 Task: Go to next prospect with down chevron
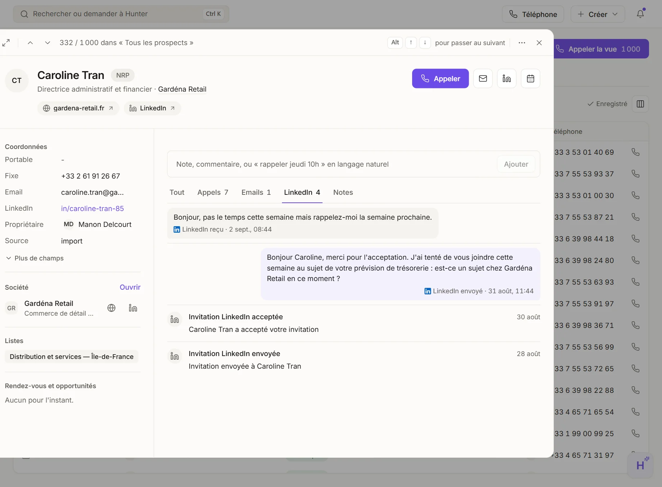[47, 43]
